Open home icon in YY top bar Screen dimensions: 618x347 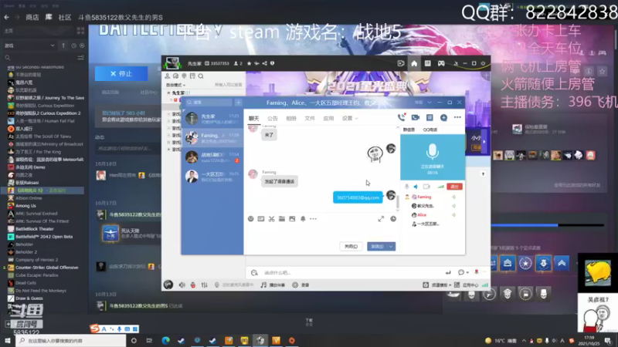tap(414, 63)
